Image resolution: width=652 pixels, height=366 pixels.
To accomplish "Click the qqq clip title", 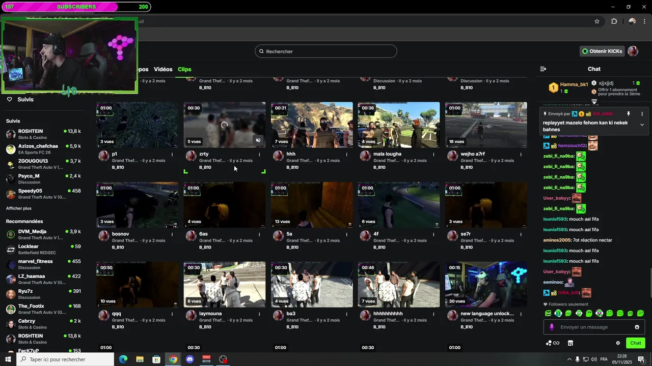I will click(x=117, y=314).
